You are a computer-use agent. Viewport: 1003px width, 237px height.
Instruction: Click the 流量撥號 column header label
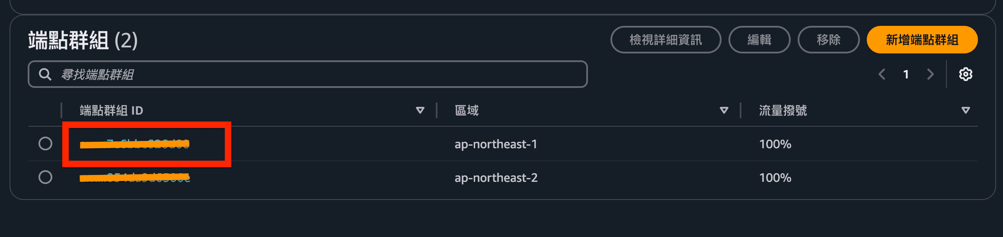[x=783, y=111]
